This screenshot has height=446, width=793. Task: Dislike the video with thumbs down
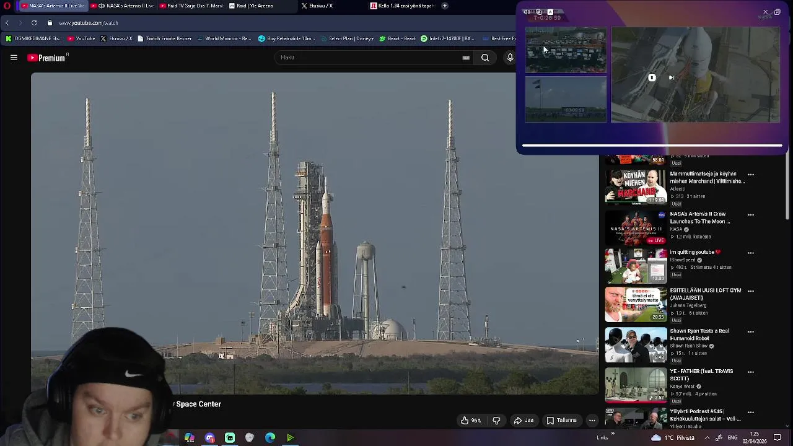point(496,420)
